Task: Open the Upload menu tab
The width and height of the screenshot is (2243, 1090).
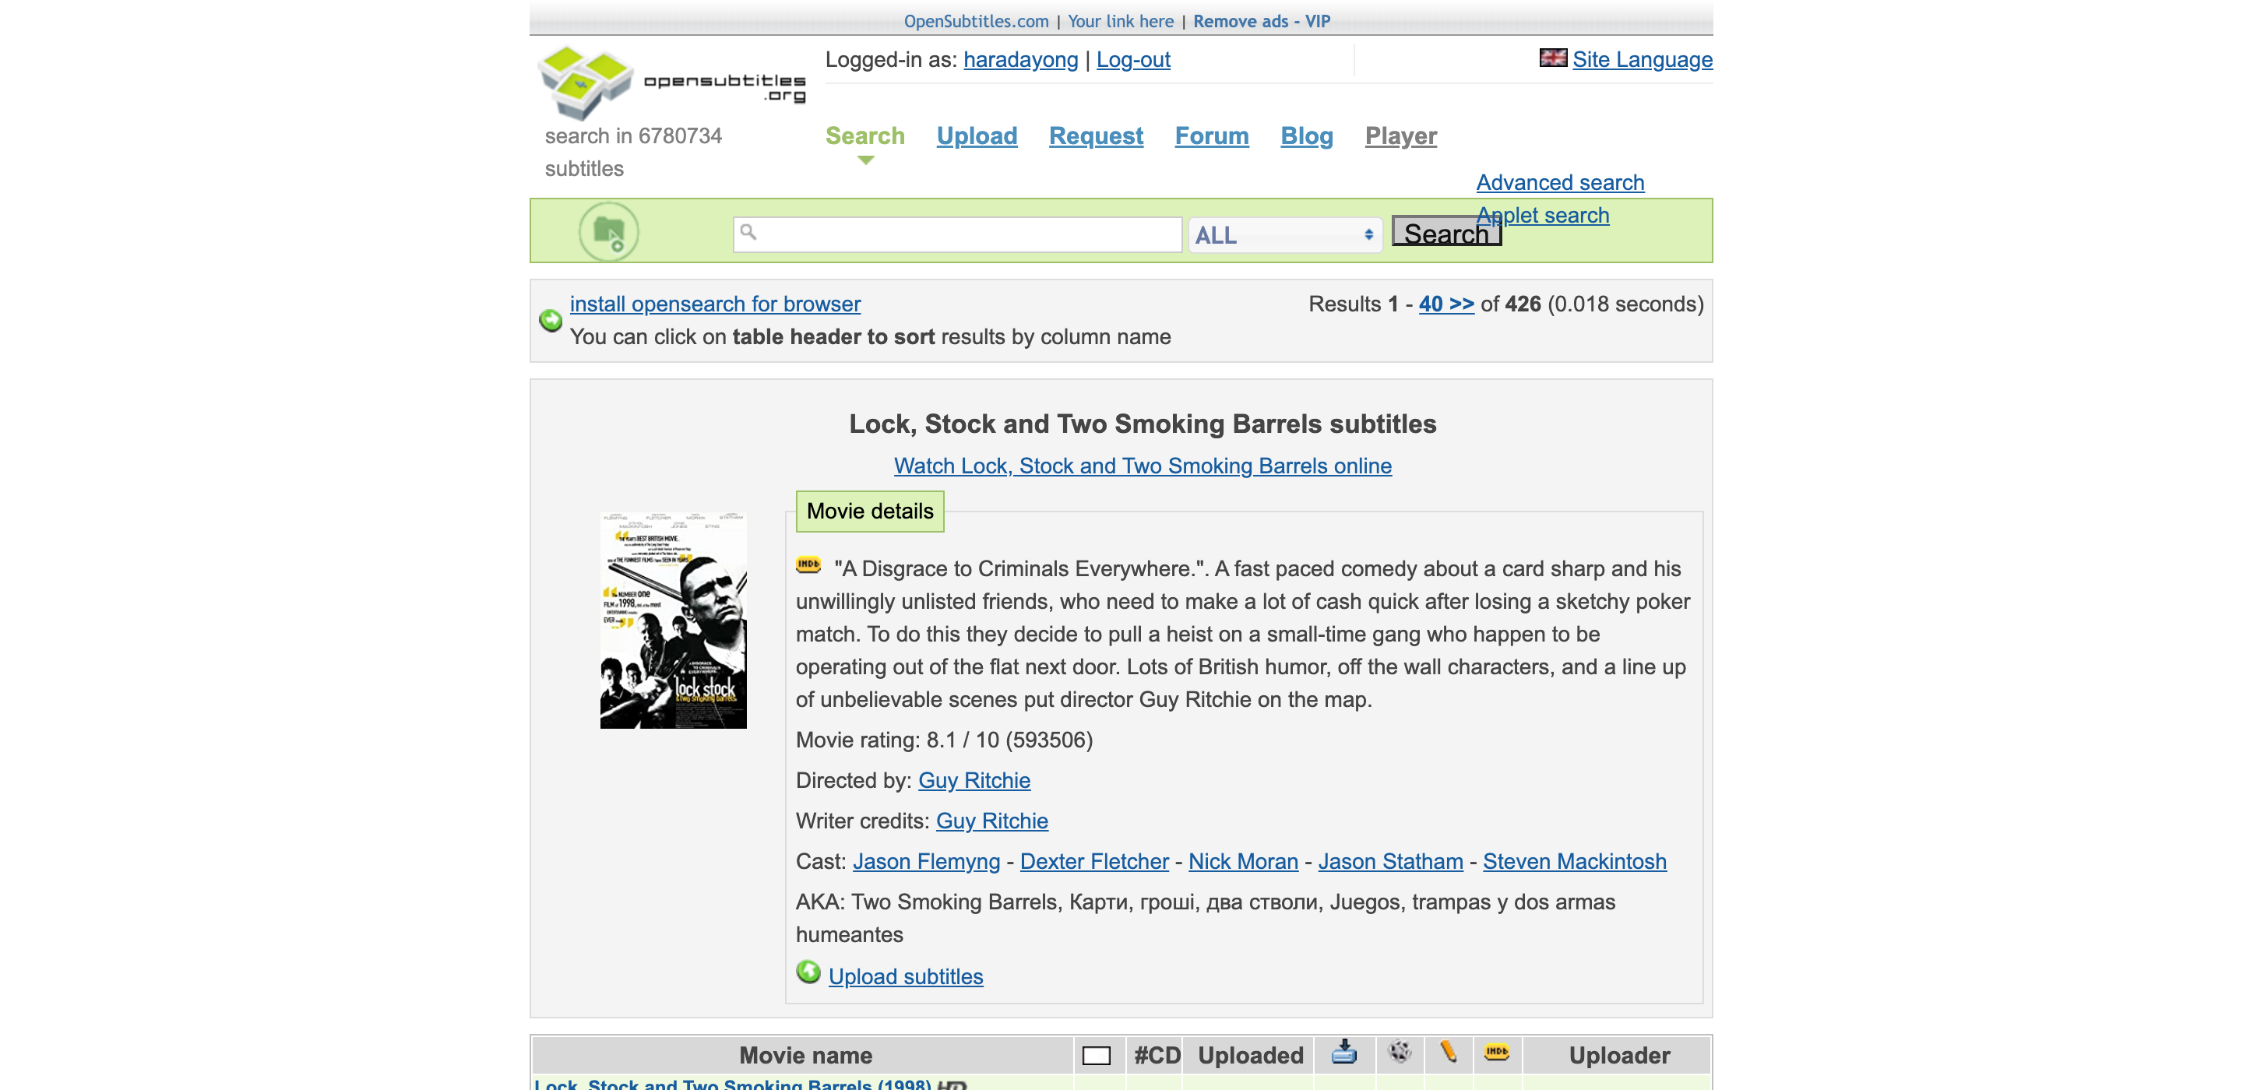Action: (x=976, y=135)
